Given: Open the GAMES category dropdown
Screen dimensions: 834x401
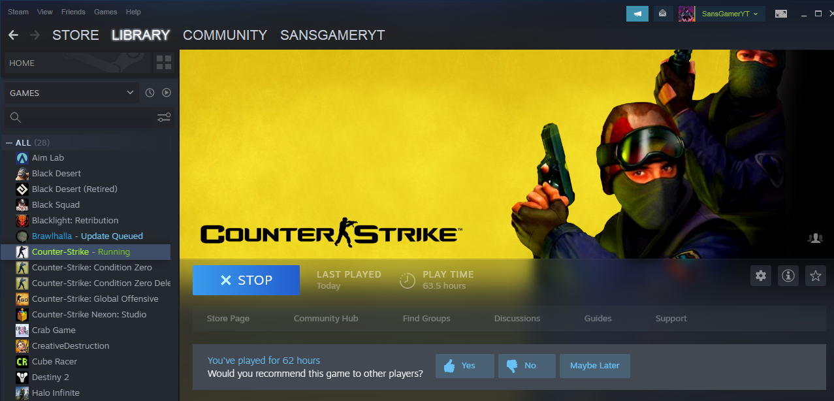Looking at the screenshot, I should [72, 93].
